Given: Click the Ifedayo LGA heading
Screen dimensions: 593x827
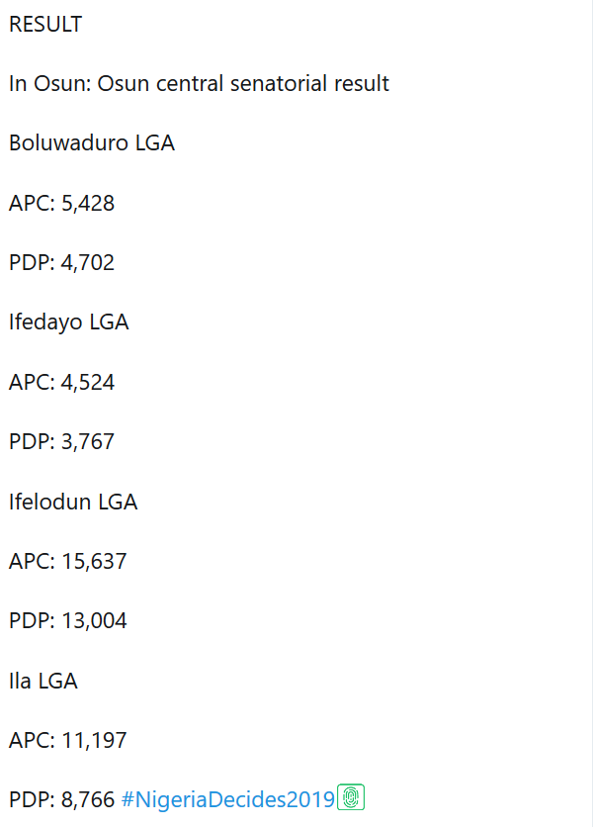Looking at the screenshot, I should click(x=68, y=322).
